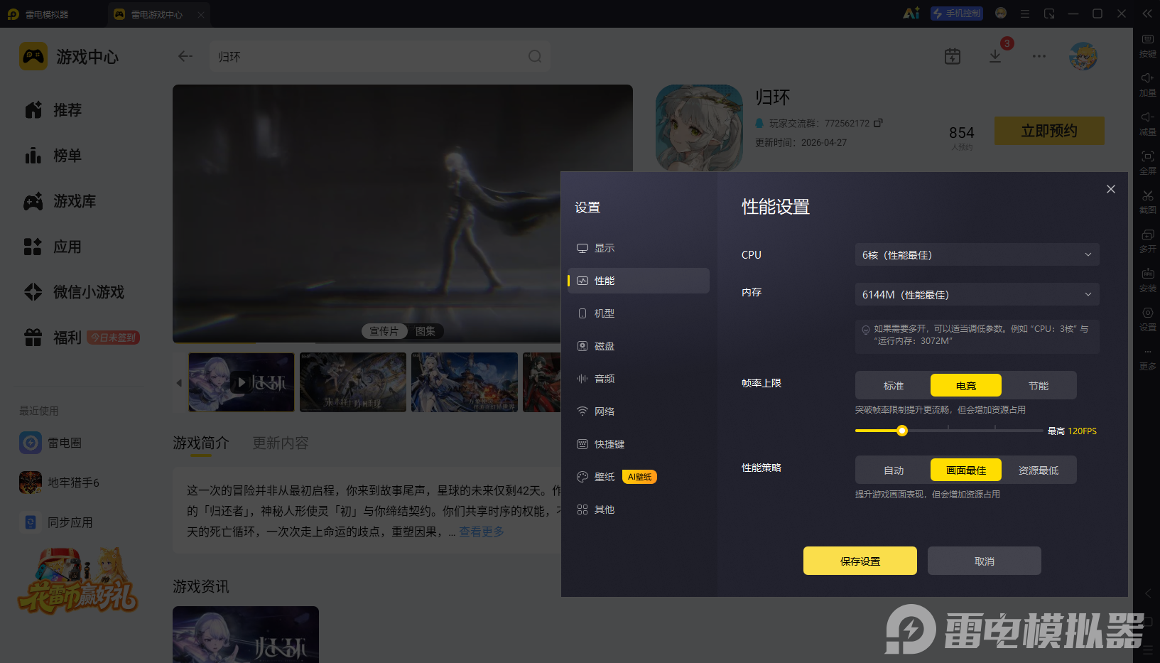The image size is (1160, 663).
Task: Open 显示 display settings
Action: [638, 248]
